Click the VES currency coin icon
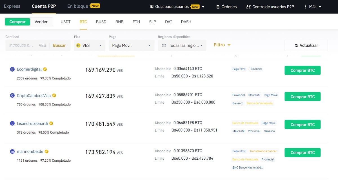This screenshot has height=181, width=338. [78, 45]
